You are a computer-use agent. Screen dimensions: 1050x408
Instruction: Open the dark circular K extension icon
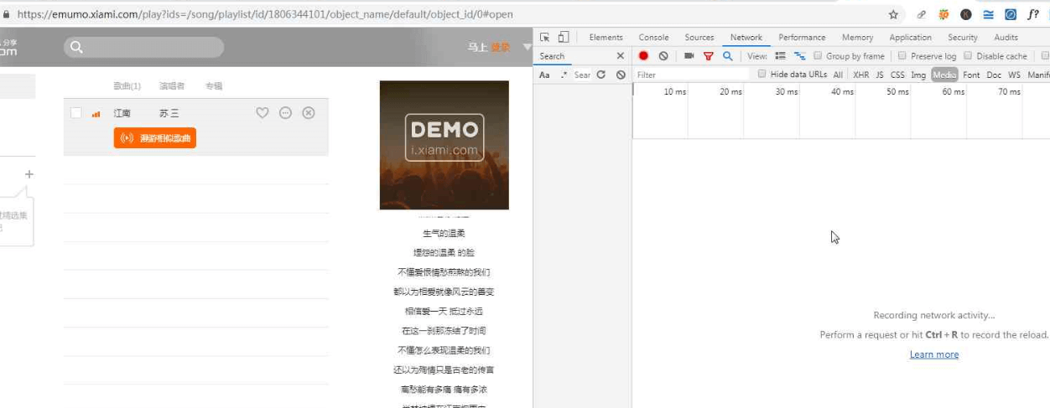point(966,14)
